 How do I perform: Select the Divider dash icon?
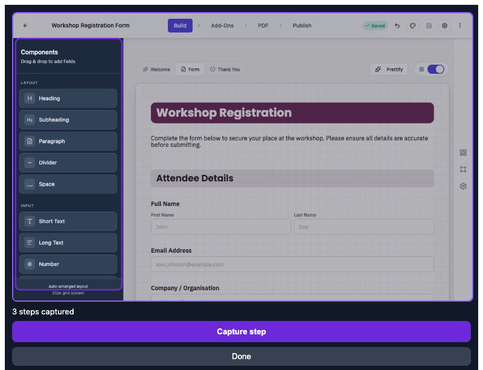pos(30,163)
